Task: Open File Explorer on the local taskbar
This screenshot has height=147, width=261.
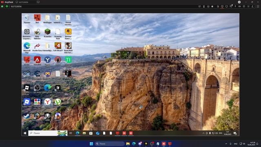Action: 128,144
